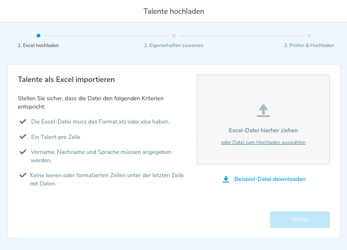Screen dimensions: 347x250
Task: Click checkmark next to Excel format requirement
Action: 22,121
